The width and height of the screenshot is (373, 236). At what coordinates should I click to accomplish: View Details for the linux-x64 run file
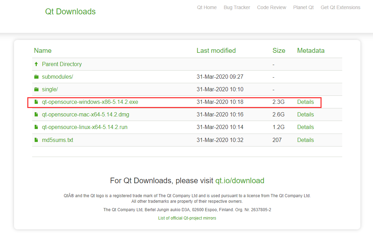click(x=305, y=127)
